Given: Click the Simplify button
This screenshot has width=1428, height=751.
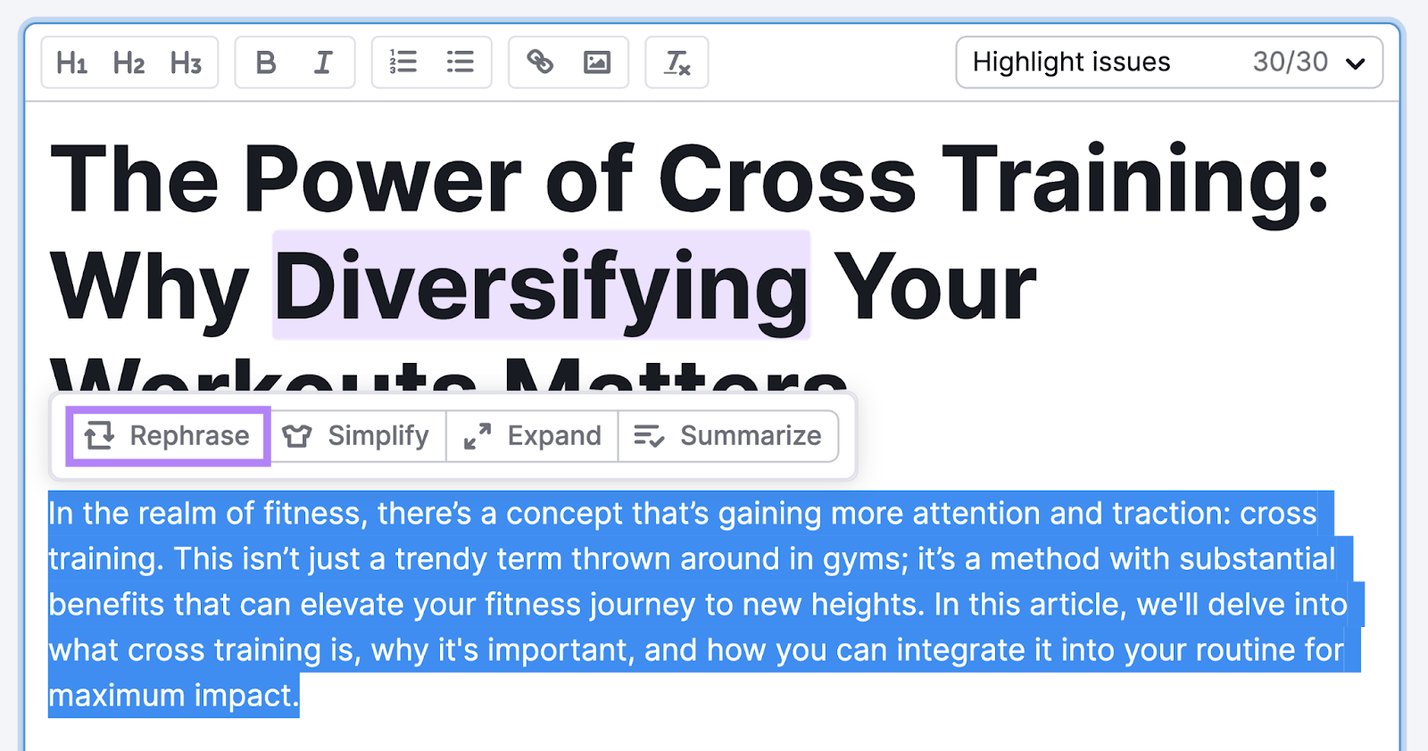Looking at the screenshot, I should 357,436.
